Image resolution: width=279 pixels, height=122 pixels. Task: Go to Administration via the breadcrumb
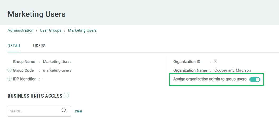[21, 30]
